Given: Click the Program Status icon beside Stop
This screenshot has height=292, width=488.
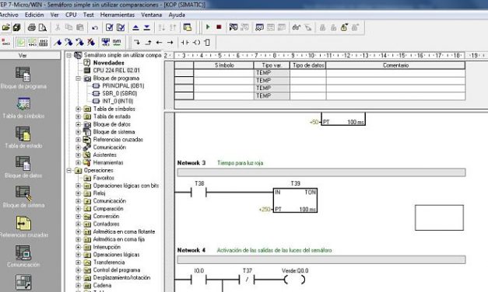Looking at the screenshot, I should 233,28.
